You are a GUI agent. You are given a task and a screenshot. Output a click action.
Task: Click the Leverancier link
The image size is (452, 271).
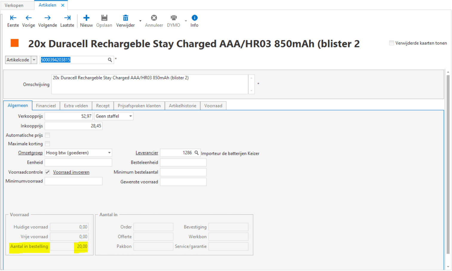pos(147,153)
